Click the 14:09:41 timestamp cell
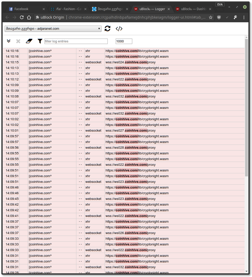252x277 pixels. pos(12,216)
